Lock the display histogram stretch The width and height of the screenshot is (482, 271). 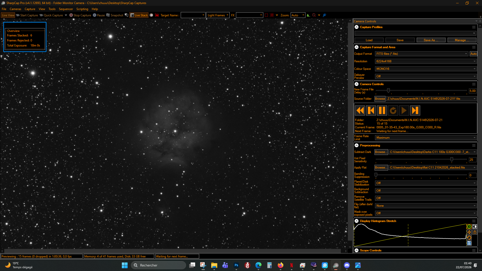tap(474, 232)
